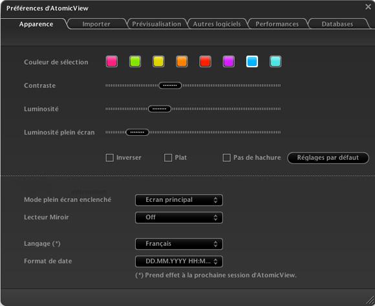Switch to the Prévisualisation tab
The width and height of the screenshot is (375, 306).
(x=156, y=24)
